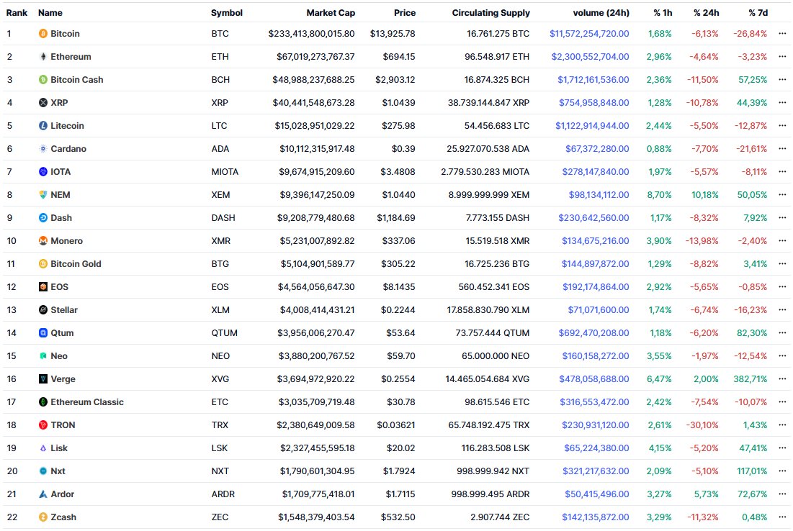Open Qtum volume link $692,470,208.00
Screen dimensions: 793x531
pyautogui.click(x=593, y=333)
